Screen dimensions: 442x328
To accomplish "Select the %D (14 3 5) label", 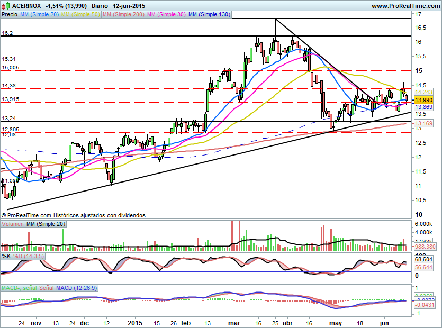I will pos(29,256).
